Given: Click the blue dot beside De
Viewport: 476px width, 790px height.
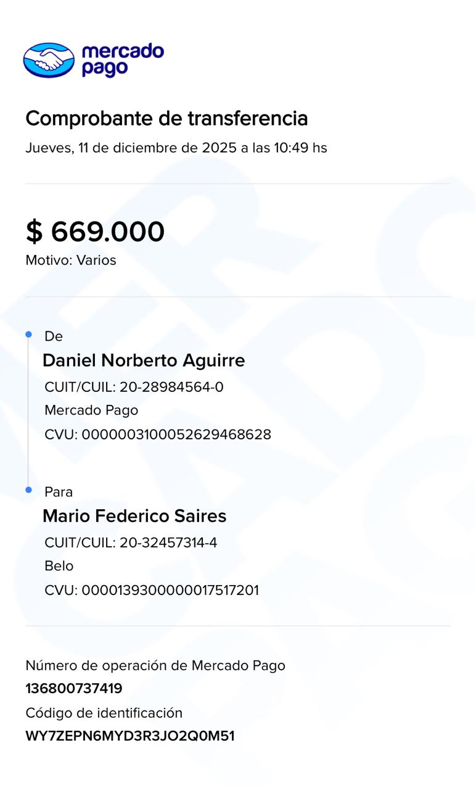Looking at the screenshot, I should [x=28, y=335].
